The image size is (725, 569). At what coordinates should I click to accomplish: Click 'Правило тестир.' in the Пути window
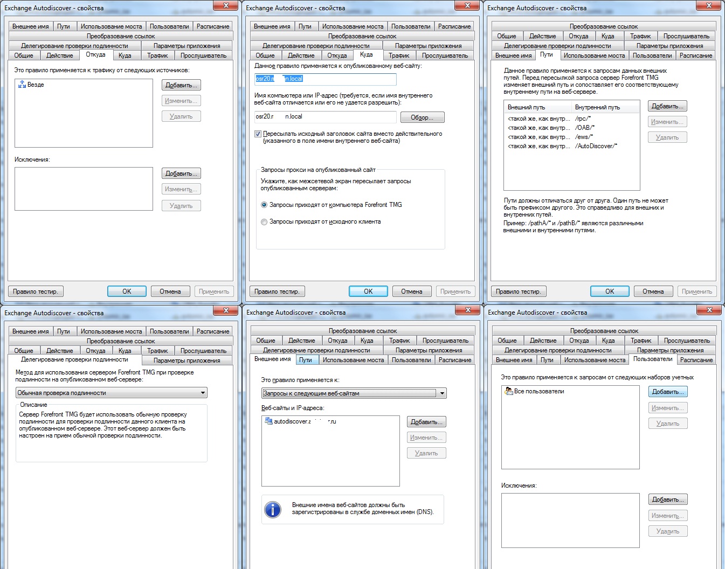[x=518, y=292]
